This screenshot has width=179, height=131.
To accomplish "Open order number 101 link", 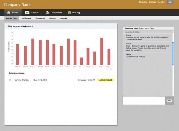I will click(10, 80).
